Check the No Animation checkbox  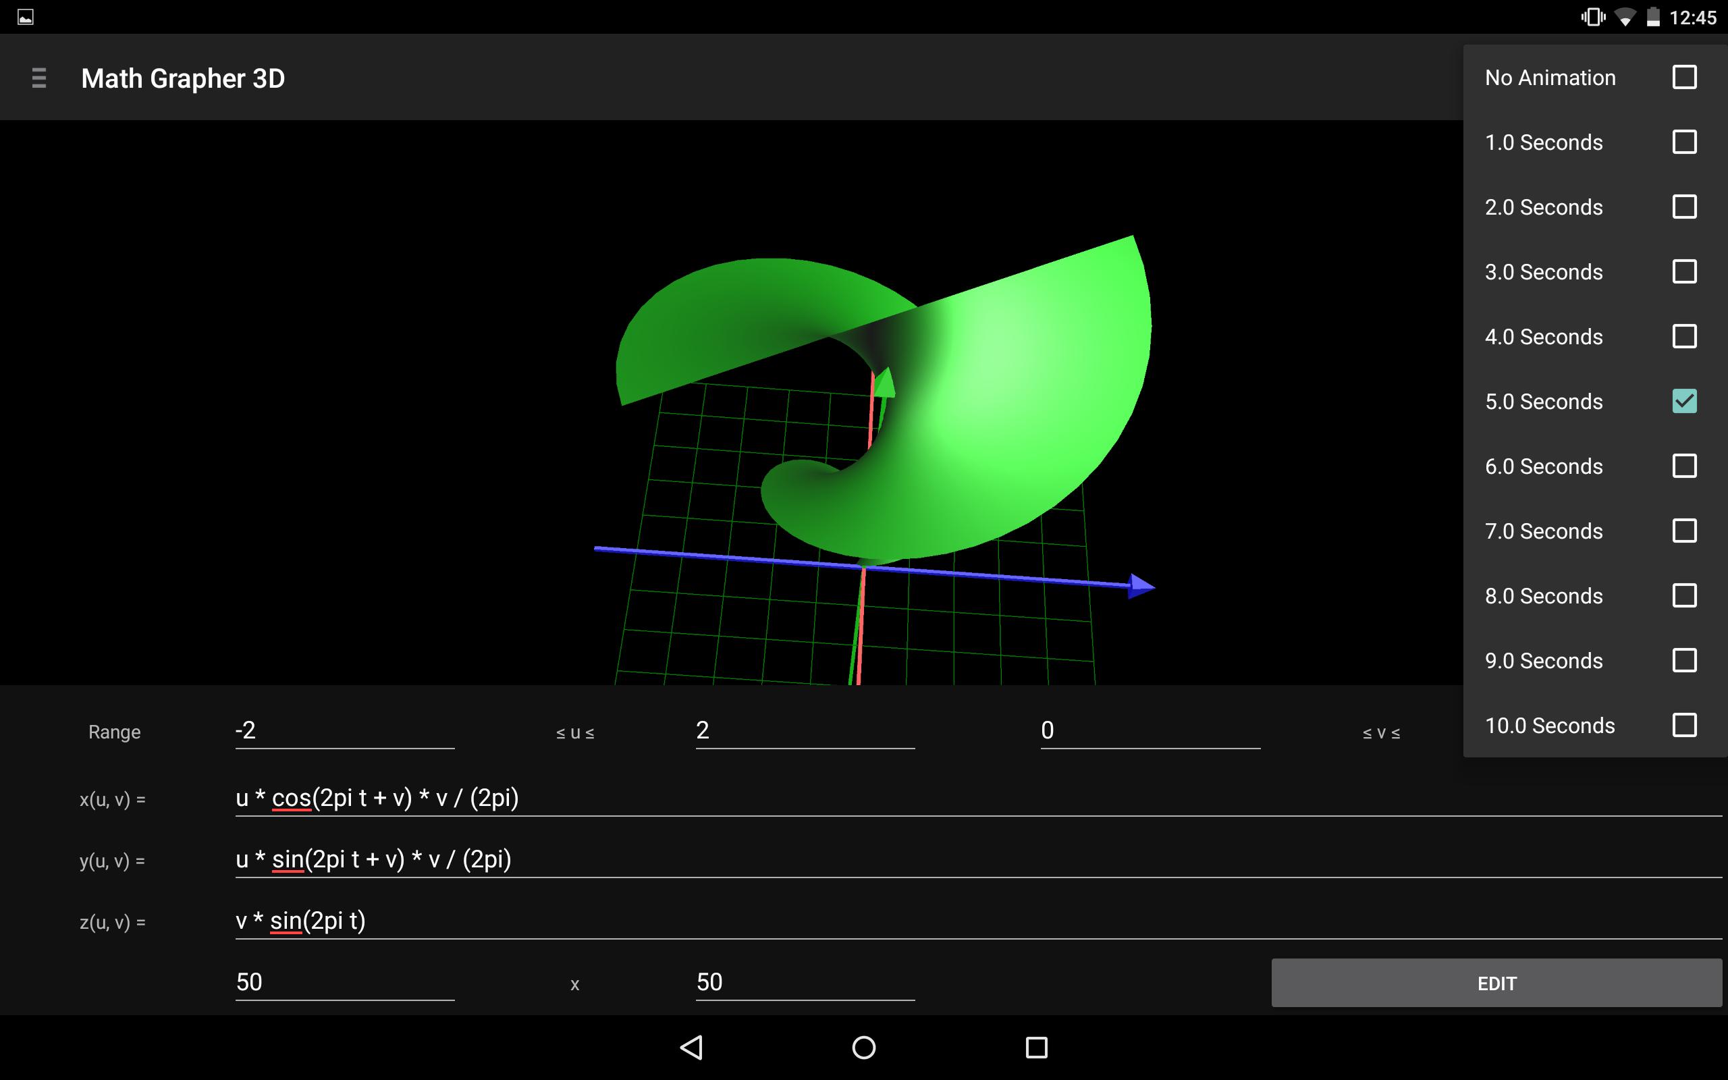[x=1684, y=77]
